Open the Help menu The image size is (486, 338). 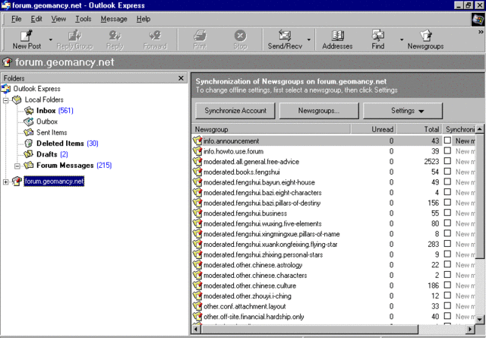(x=144, y=19)
